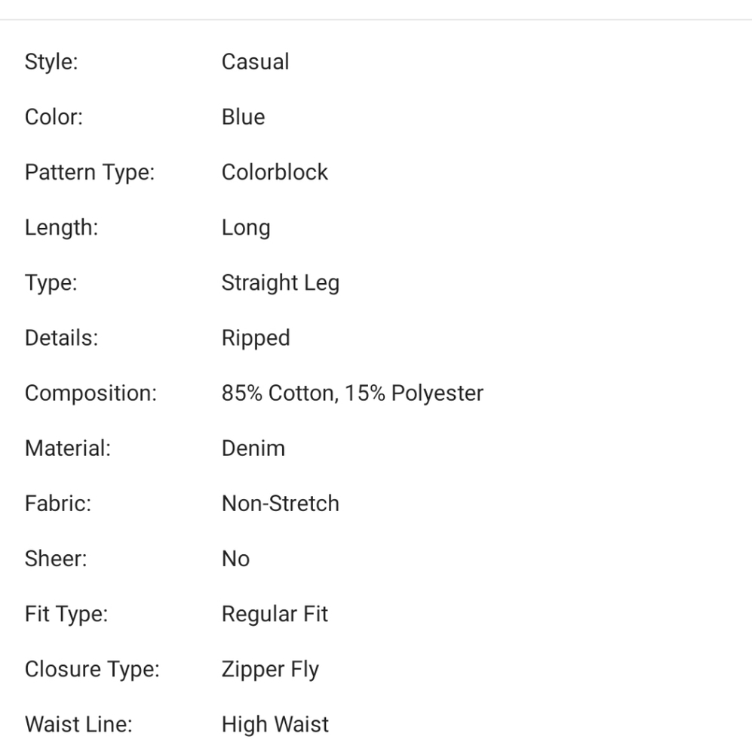Select the Style label text

tap(51, 62)
